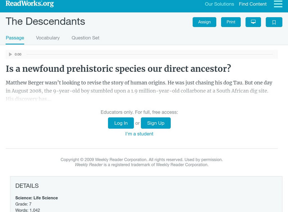288x212 pixels.
Task: Open Find Content in the header
Action: [253, 4]
